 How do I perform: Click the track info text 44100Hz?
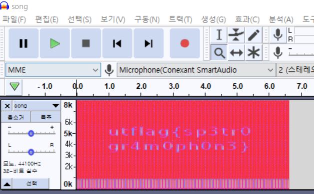click(29, 164)
